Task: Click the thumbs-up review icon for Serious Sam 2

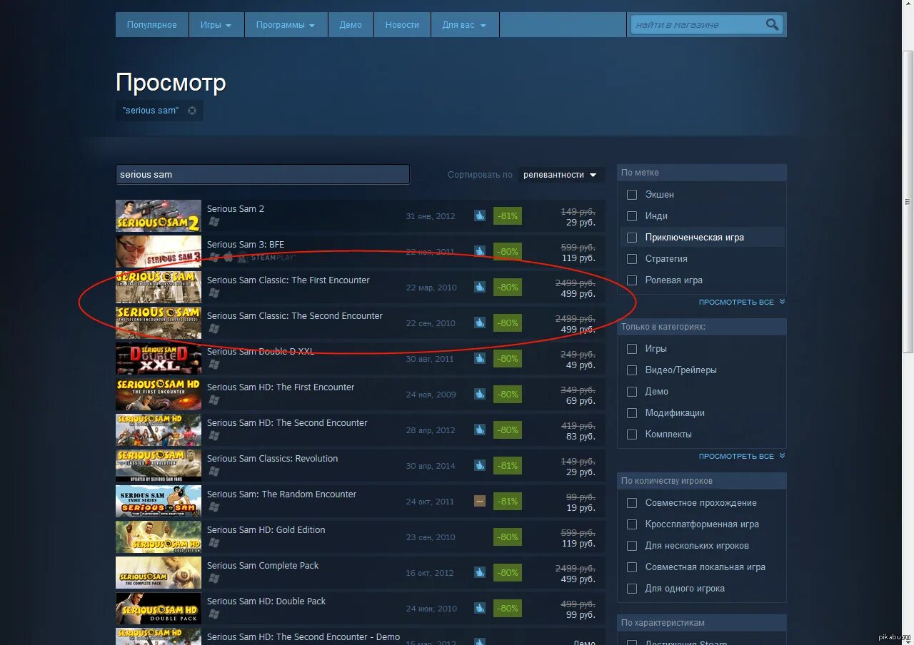Action: point(480,215)
